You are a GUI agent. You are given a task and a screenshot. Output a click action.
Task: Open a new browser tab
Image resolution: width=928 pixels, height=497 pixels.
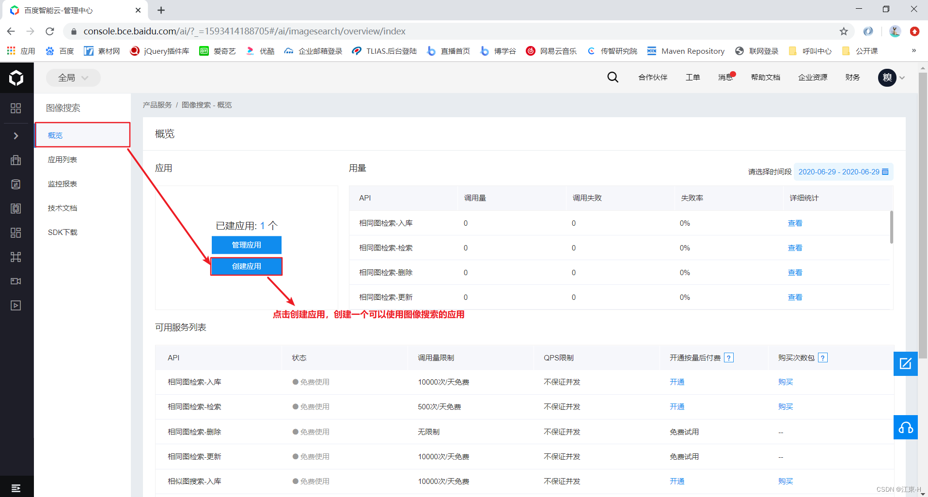coord(161,10)
